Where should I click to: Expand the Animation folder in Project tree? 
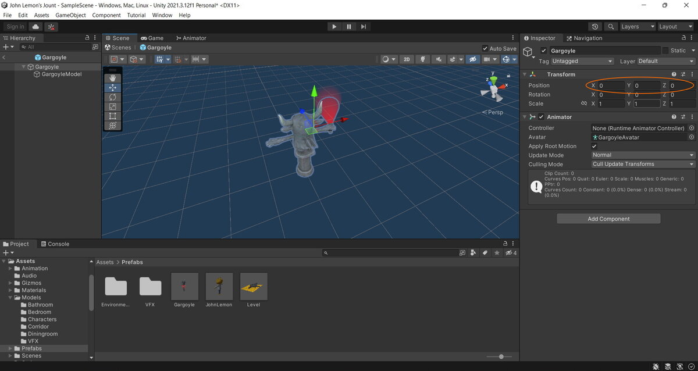(x=10, y=269)
